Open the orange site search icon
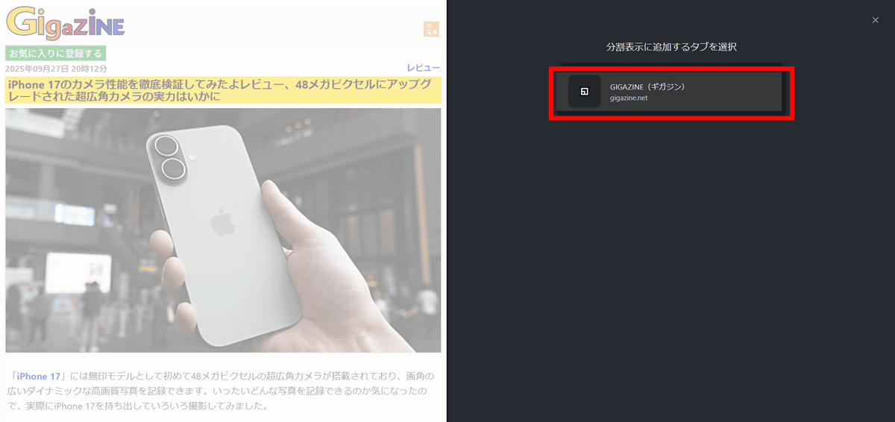This screenshot has height=422, width=895. pos(430,29)
